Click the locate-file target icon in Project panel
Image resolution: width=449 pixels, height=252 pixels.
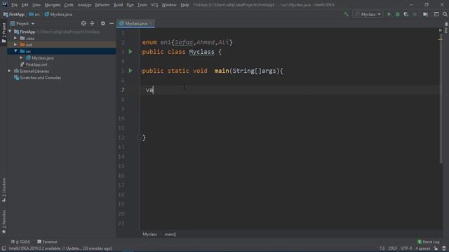click(x=83, y=23)
